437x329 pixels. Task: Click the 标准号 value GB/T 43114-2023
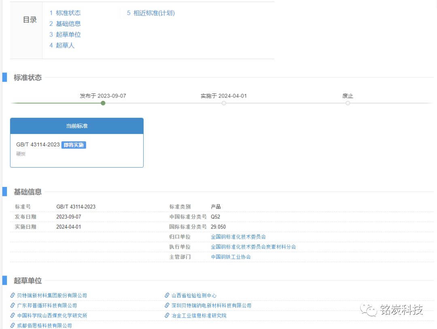[x=76, y=207]
